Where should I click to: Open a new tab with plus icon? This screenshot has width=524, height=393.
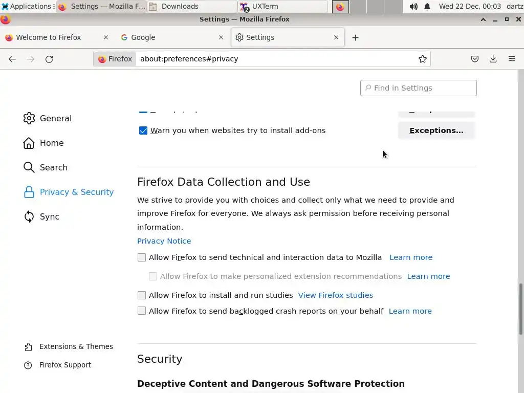[x=356, y=37]
